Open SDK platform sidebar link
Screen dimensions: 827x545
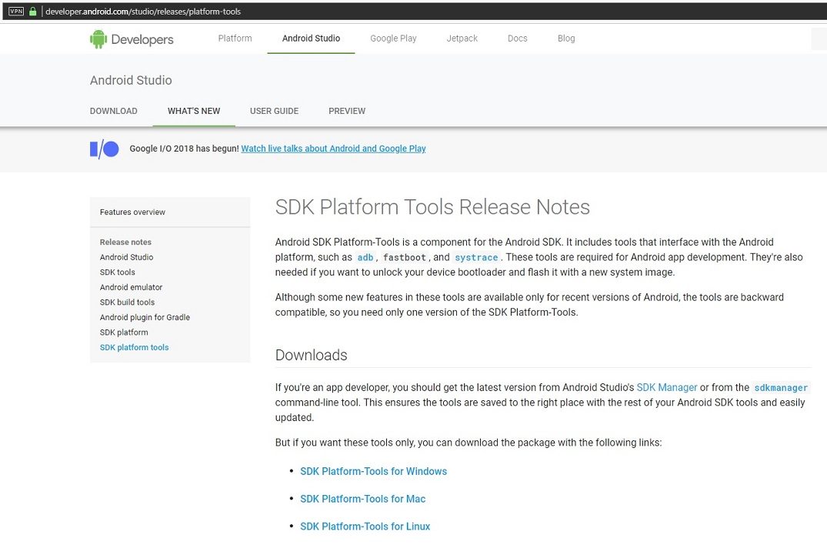124,333
